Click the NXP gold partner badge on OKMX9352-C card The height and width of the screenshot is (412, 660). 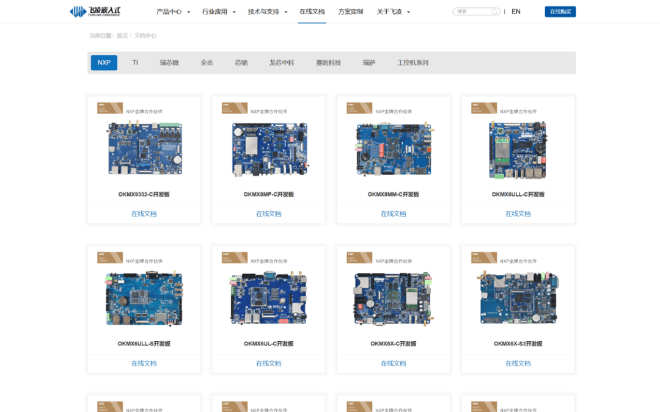coord(110,108)
